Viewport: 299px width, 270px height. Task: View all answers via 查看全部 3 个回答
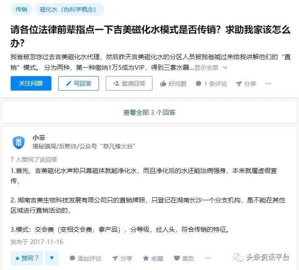[149, 112]
